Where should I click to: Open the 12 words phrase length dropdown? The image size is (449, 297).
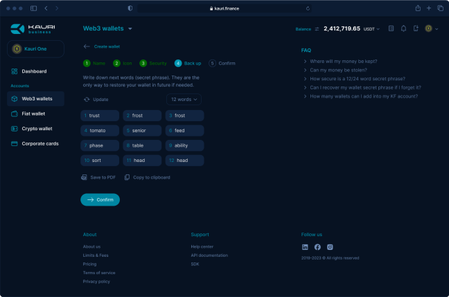184,100
